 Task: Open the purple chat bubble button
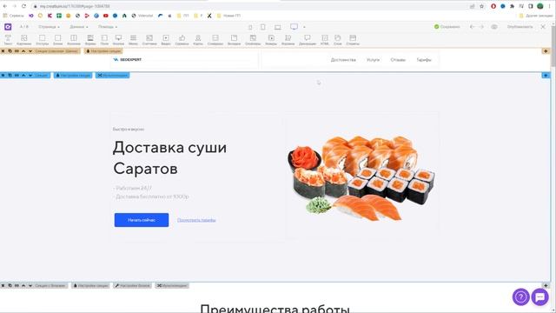pos(539,296)
